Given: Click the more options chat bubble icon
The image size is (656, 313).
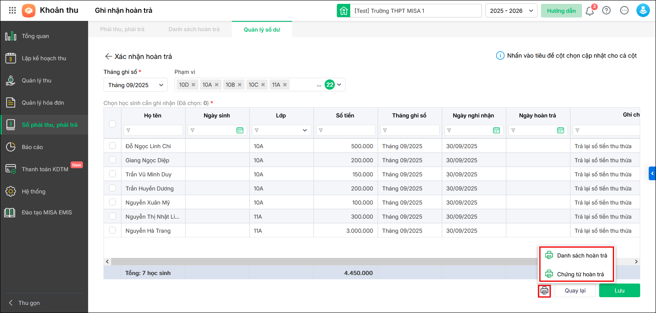Looking at the screenshot, I should point(624,11).
